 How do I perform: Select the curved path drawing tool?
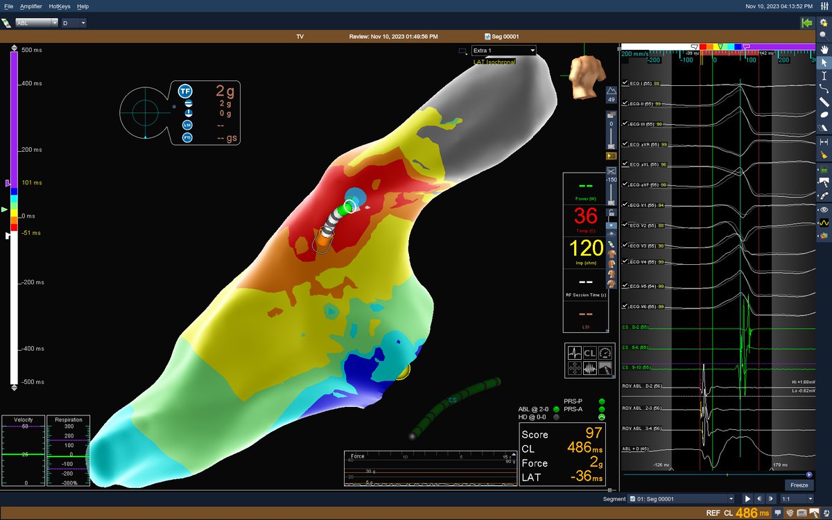click(x=824, y=89)
